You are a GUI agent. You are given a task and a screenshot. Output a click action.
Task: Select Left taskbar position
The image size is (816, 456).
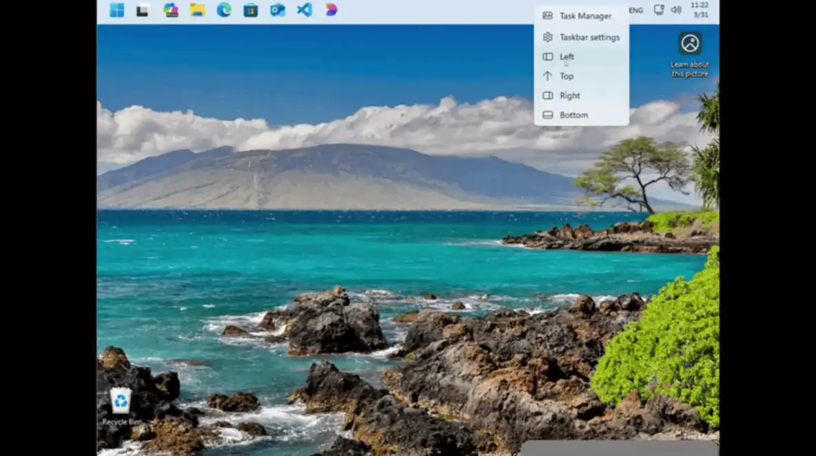coord(581,56)
